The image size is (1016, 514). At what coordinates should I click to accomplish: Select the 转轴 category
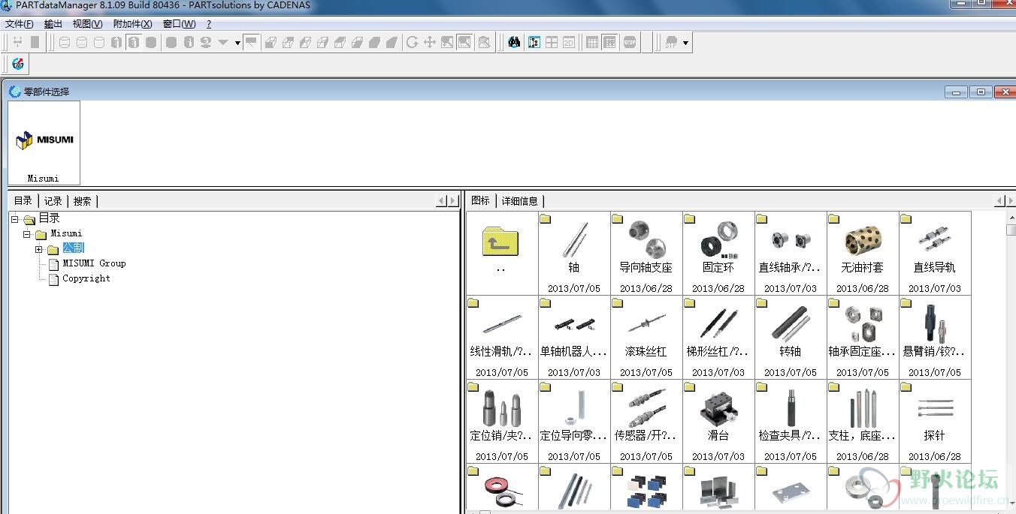[x=791, y=337]
